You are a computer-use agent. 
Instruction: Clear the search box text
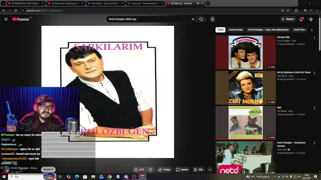tap(193, 19)
